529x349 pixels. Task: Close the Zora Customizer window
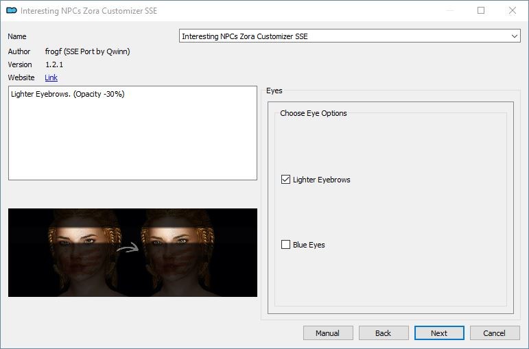point(512,10)
